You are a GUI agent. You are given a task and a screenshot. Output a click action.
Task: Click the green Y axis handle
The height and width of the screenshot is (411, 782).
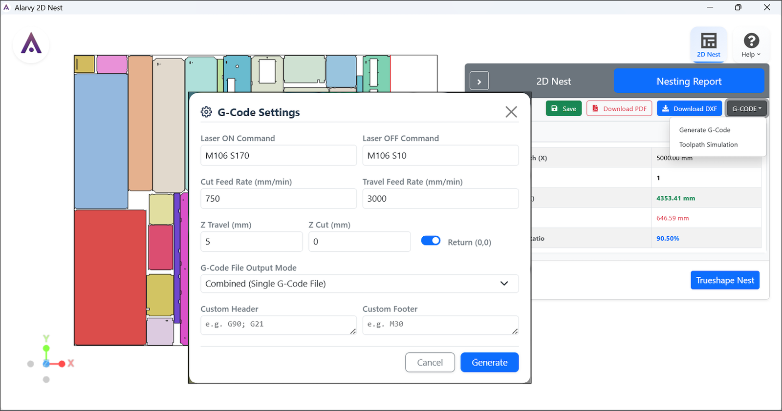click(46, 348)
